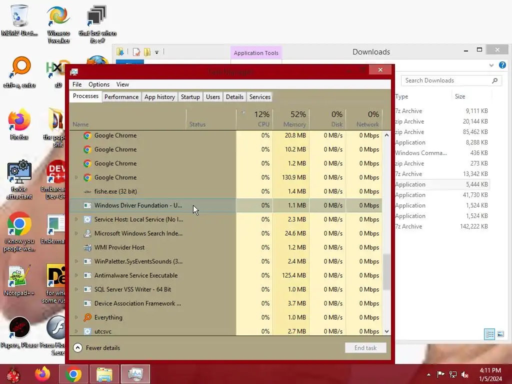Open the 'i know you people' Chrome shortcut

tap(19, 232)
